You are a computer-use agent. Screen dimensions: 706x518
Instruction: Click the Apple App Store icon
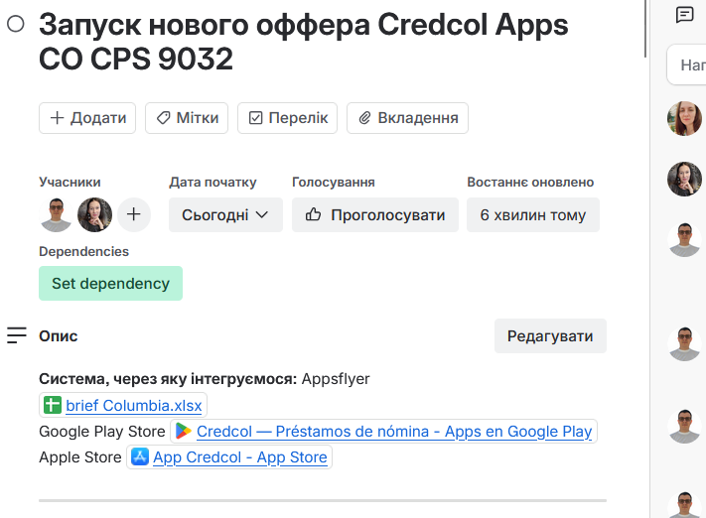click(140, 457)
